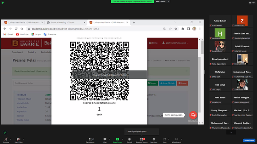Open Breakout Rooms

[x=142, y=140]
